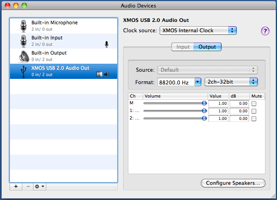Click the Configure Speakers button

pyautogui.click(x=233, y=183)
